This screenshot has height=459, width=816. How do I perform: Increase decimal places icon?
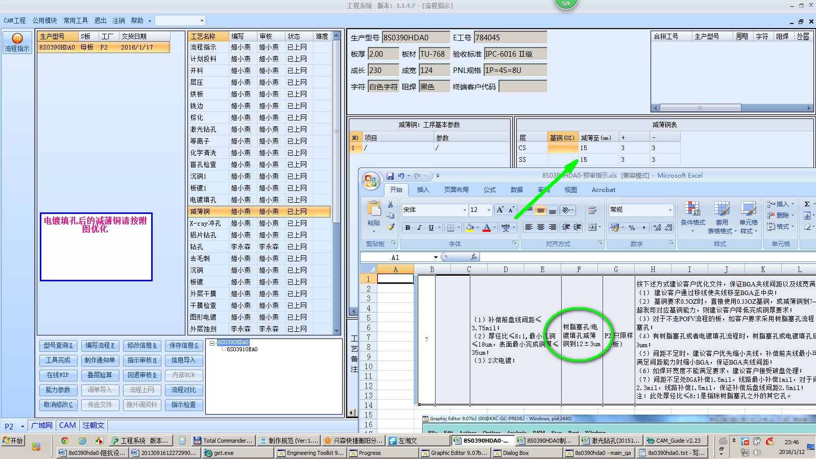click(657, 227)
